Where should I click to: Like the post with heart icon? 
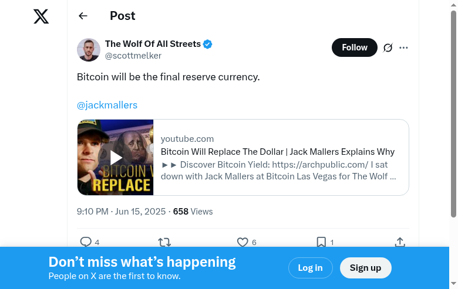tap(243, 242)
